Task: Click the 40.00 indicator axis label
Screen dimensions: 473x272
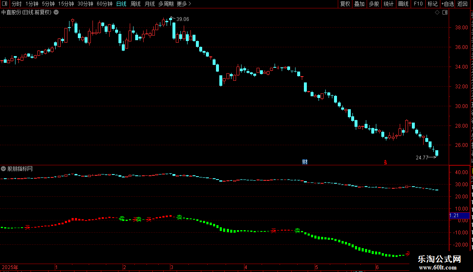Action: [x=462, y=172]
